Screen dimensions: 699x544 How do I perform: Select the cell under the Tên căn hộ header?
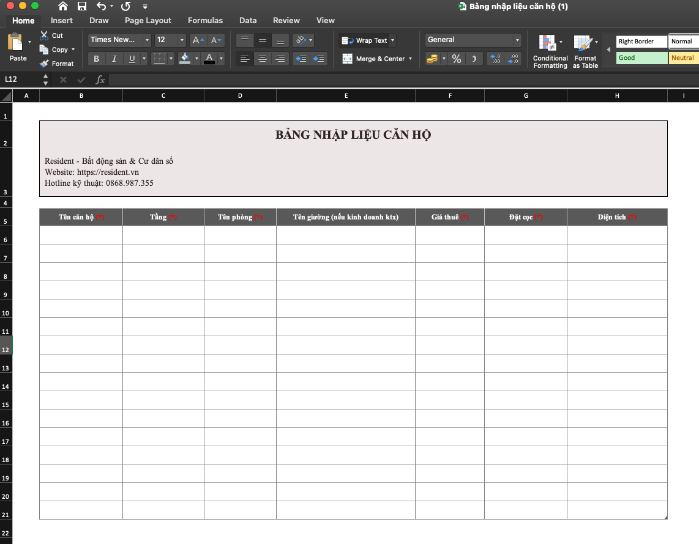tap(81, 235)
